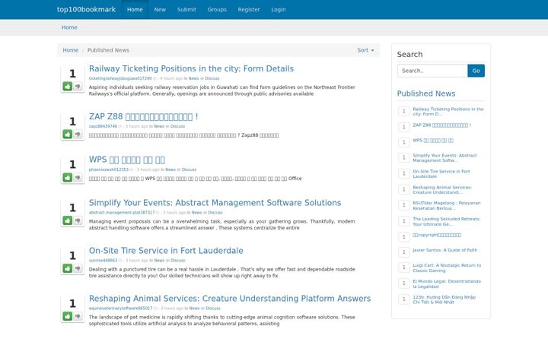Like the On-Site Tire Service post
This screenshot has height=342, width=548.
(68, 268)
